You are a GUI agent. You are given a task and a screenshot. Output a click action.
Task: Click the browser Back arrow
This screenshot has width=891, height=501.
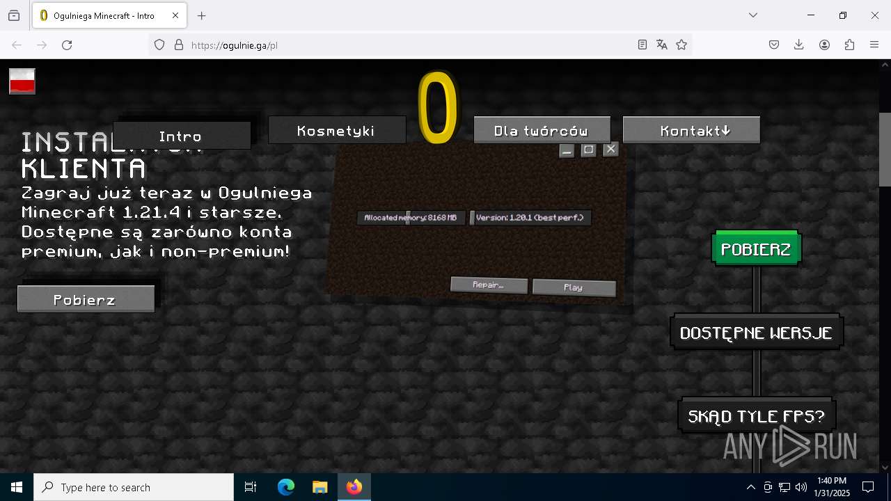point(17,45)
